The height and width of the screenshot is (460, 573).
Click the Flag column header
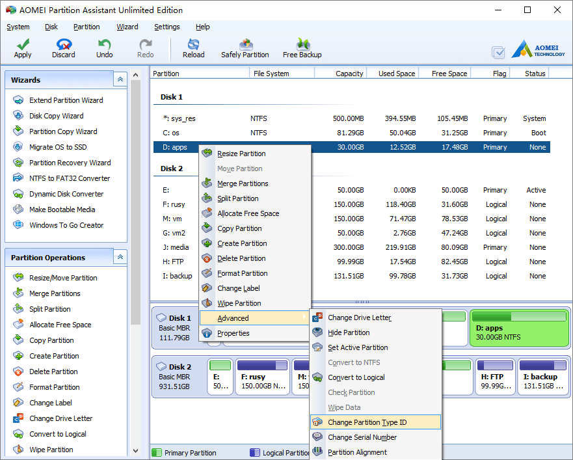tap(490, 74)
